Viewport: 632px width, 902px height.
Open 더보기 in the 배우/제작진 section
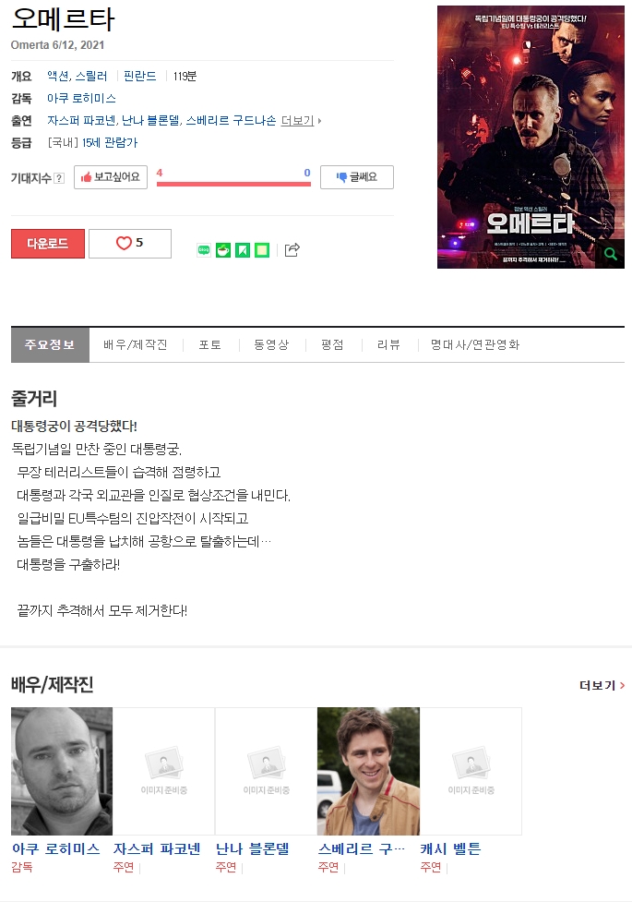point(602,685)
